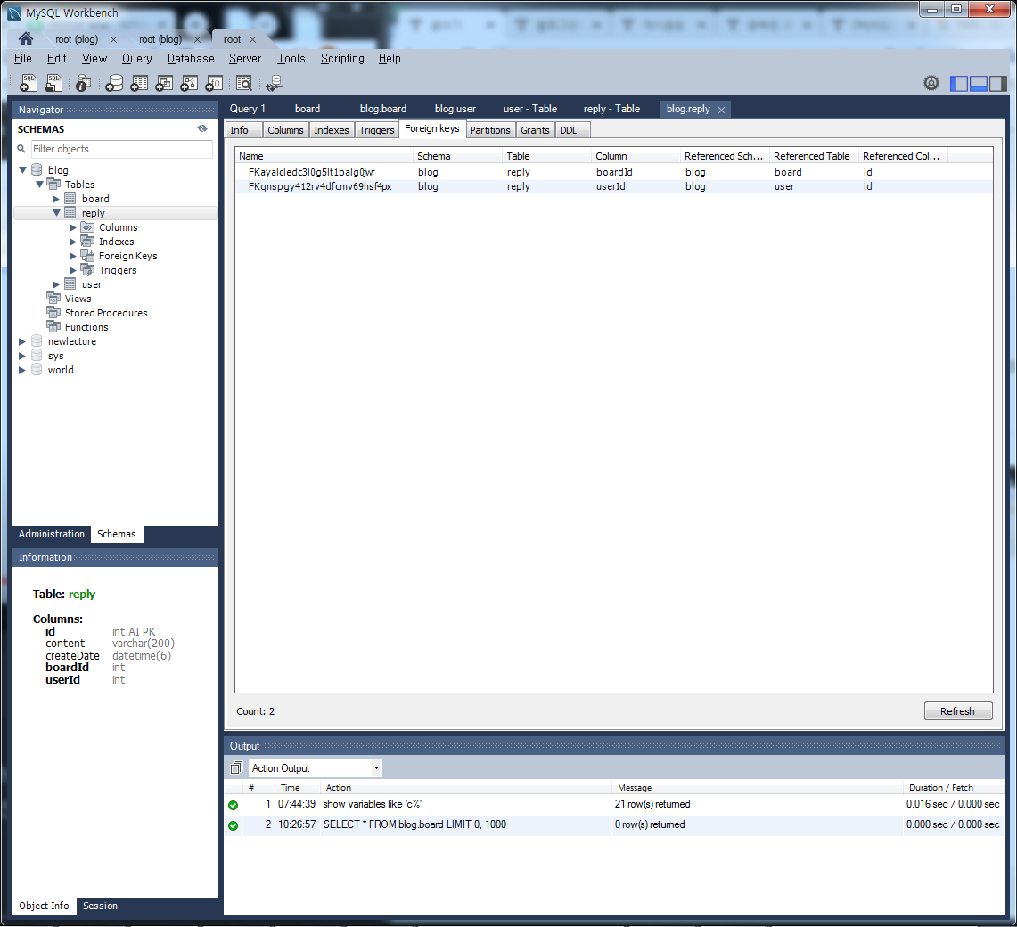This screenshot has height=927, width=1017.
Task: Click the Filter objects search field
Action: 122,149
